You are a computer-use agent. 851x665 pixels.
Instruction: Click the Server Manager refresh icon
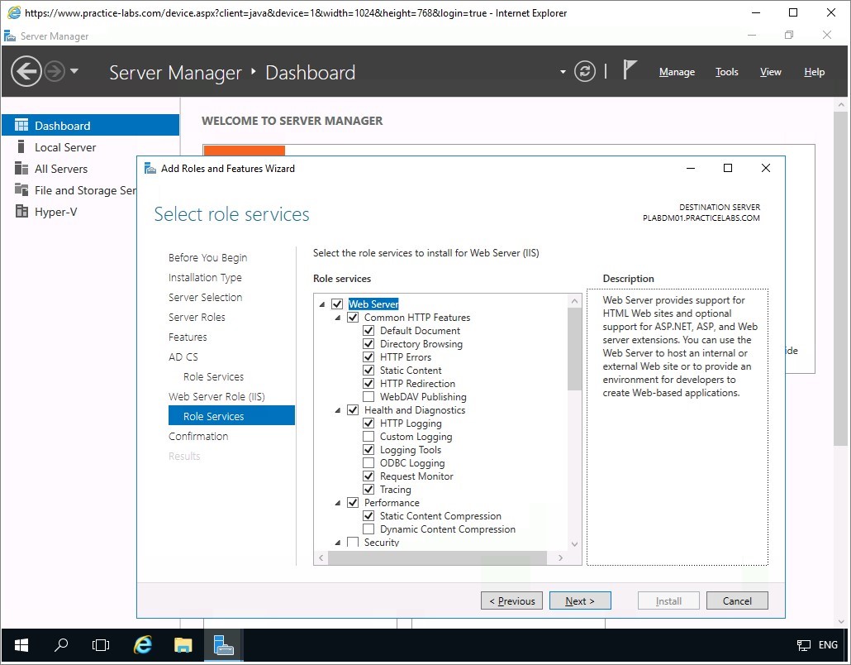click(584, 71)
